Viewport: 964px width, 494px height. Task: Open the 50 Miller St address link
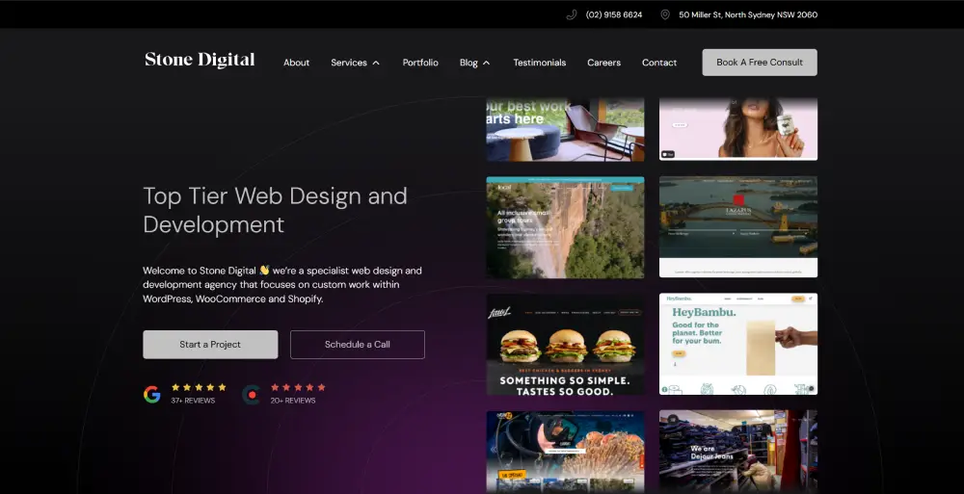748,14
